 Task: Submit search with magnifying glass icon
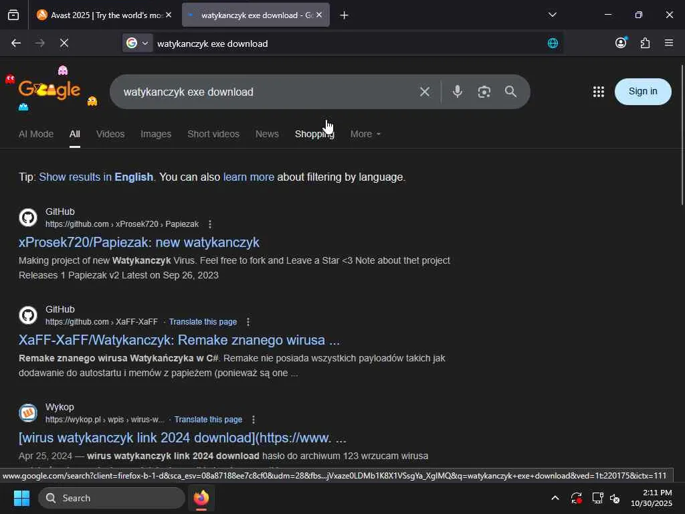coord(510,92)
